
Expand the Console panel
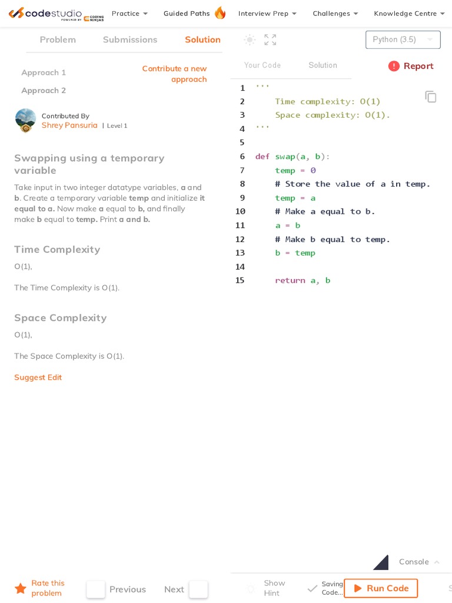coord(419,562)
